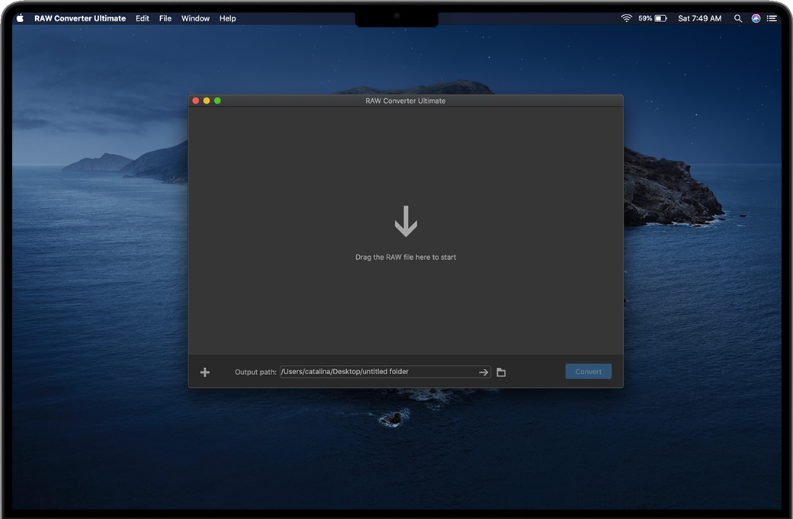Click the date and time in the menu bar
Screen dimensions: 793x519
point(699,18)
